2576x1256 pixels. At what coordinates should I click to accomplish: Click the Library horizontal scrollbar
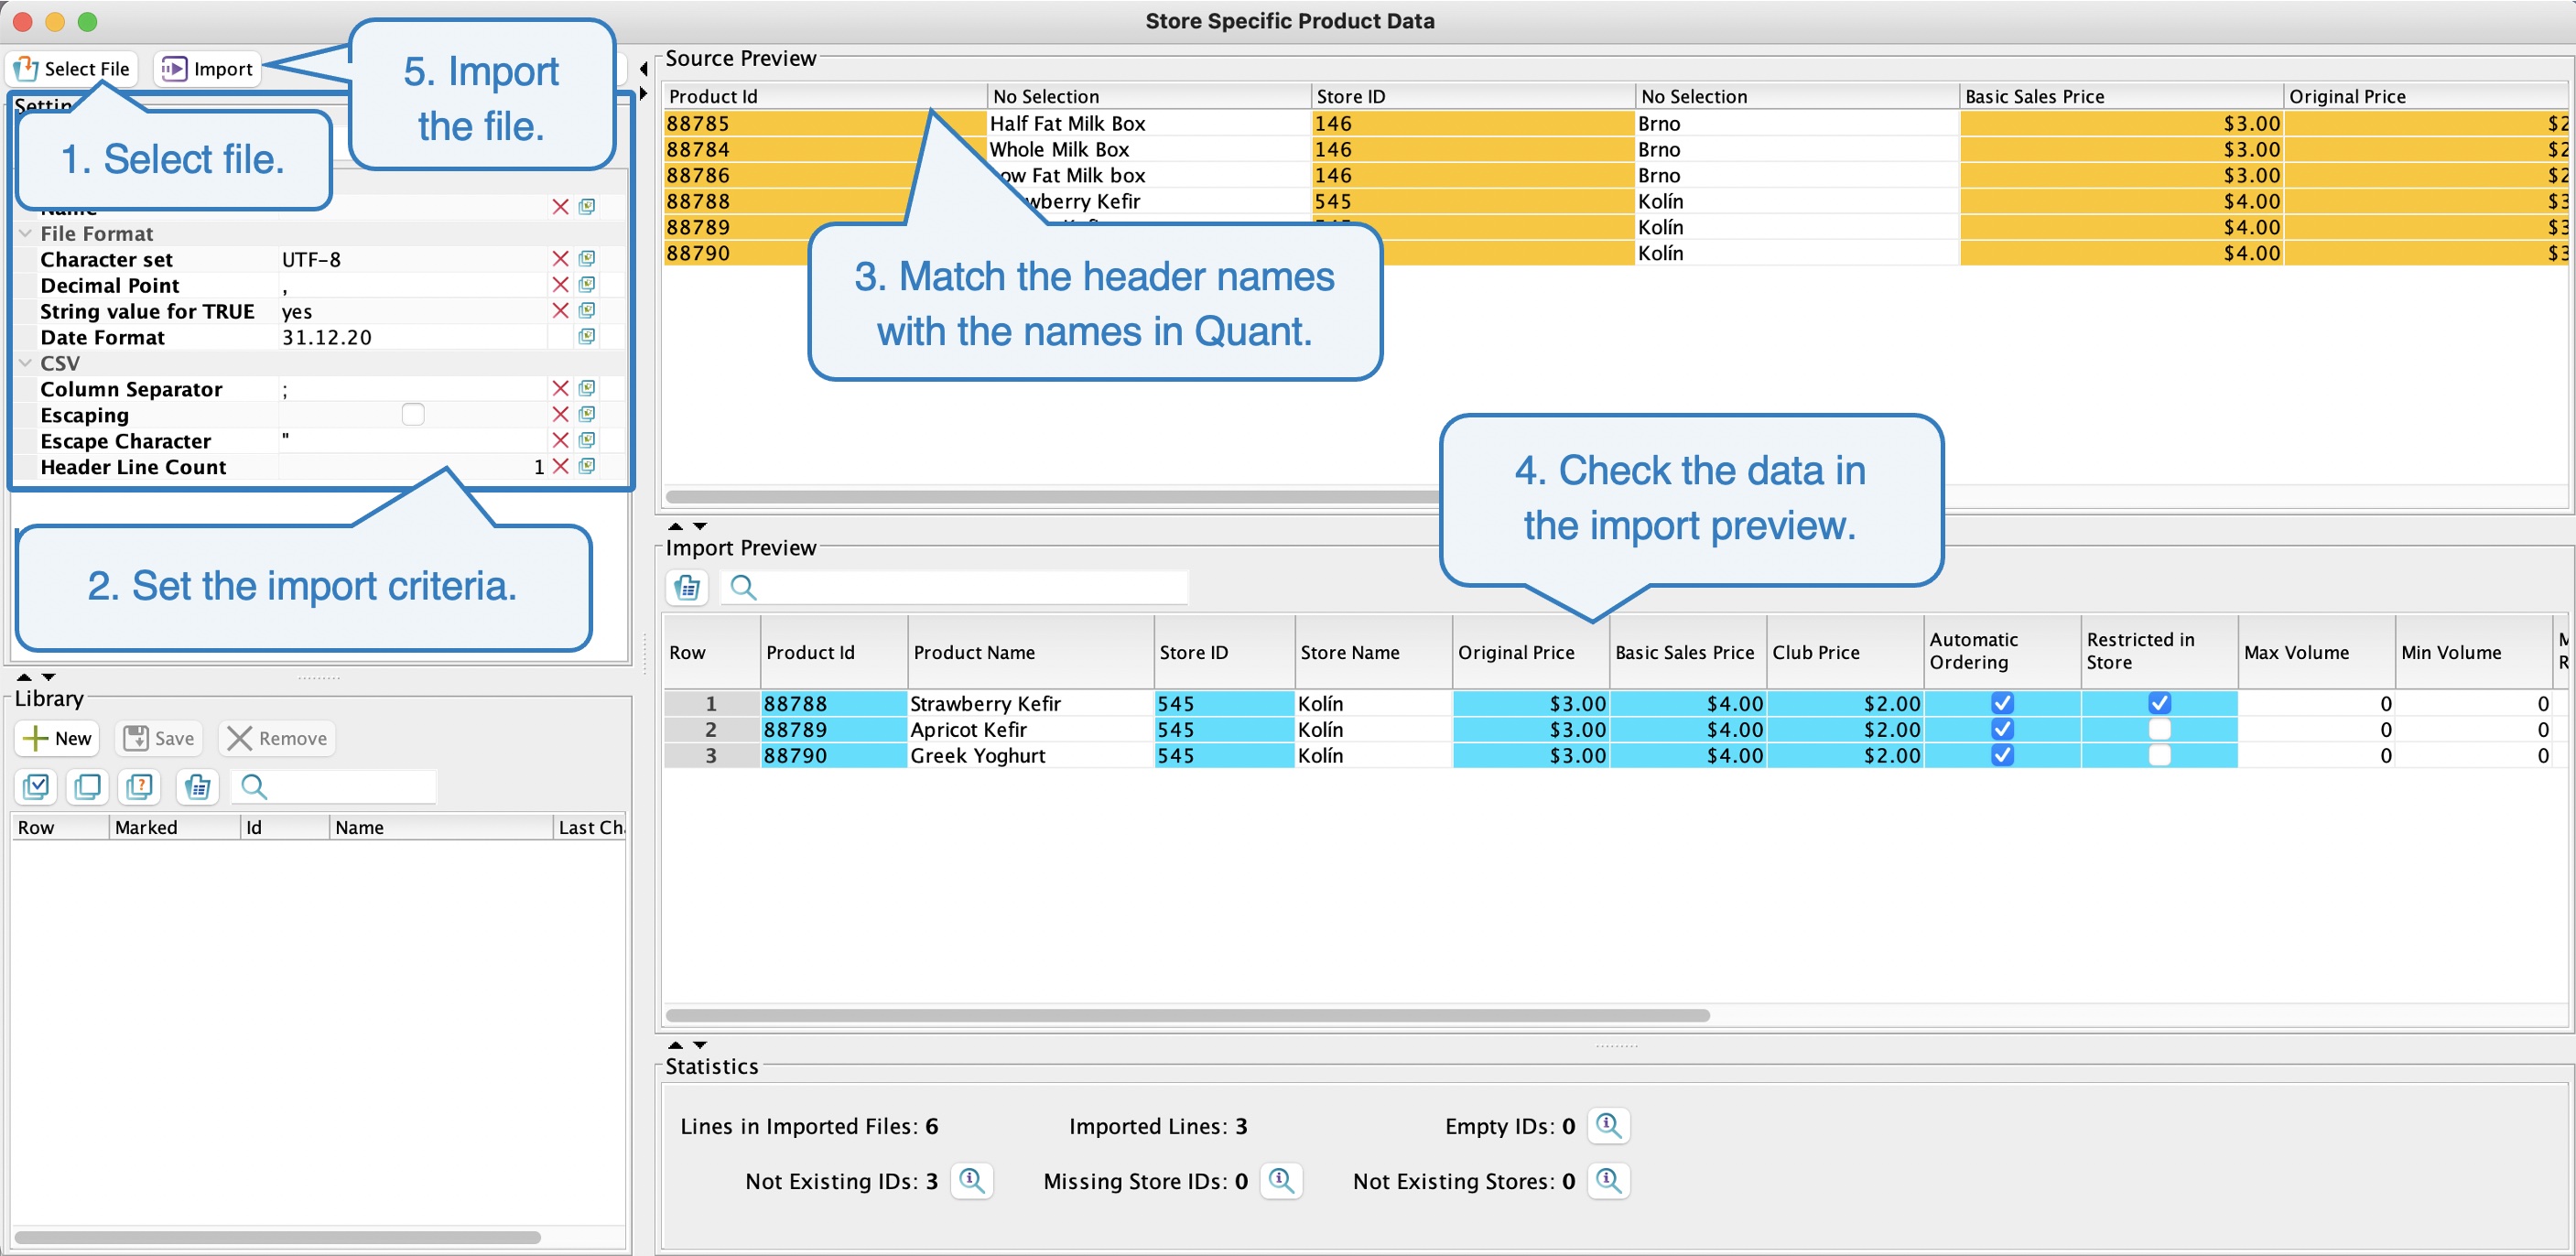click(277, 1237)
